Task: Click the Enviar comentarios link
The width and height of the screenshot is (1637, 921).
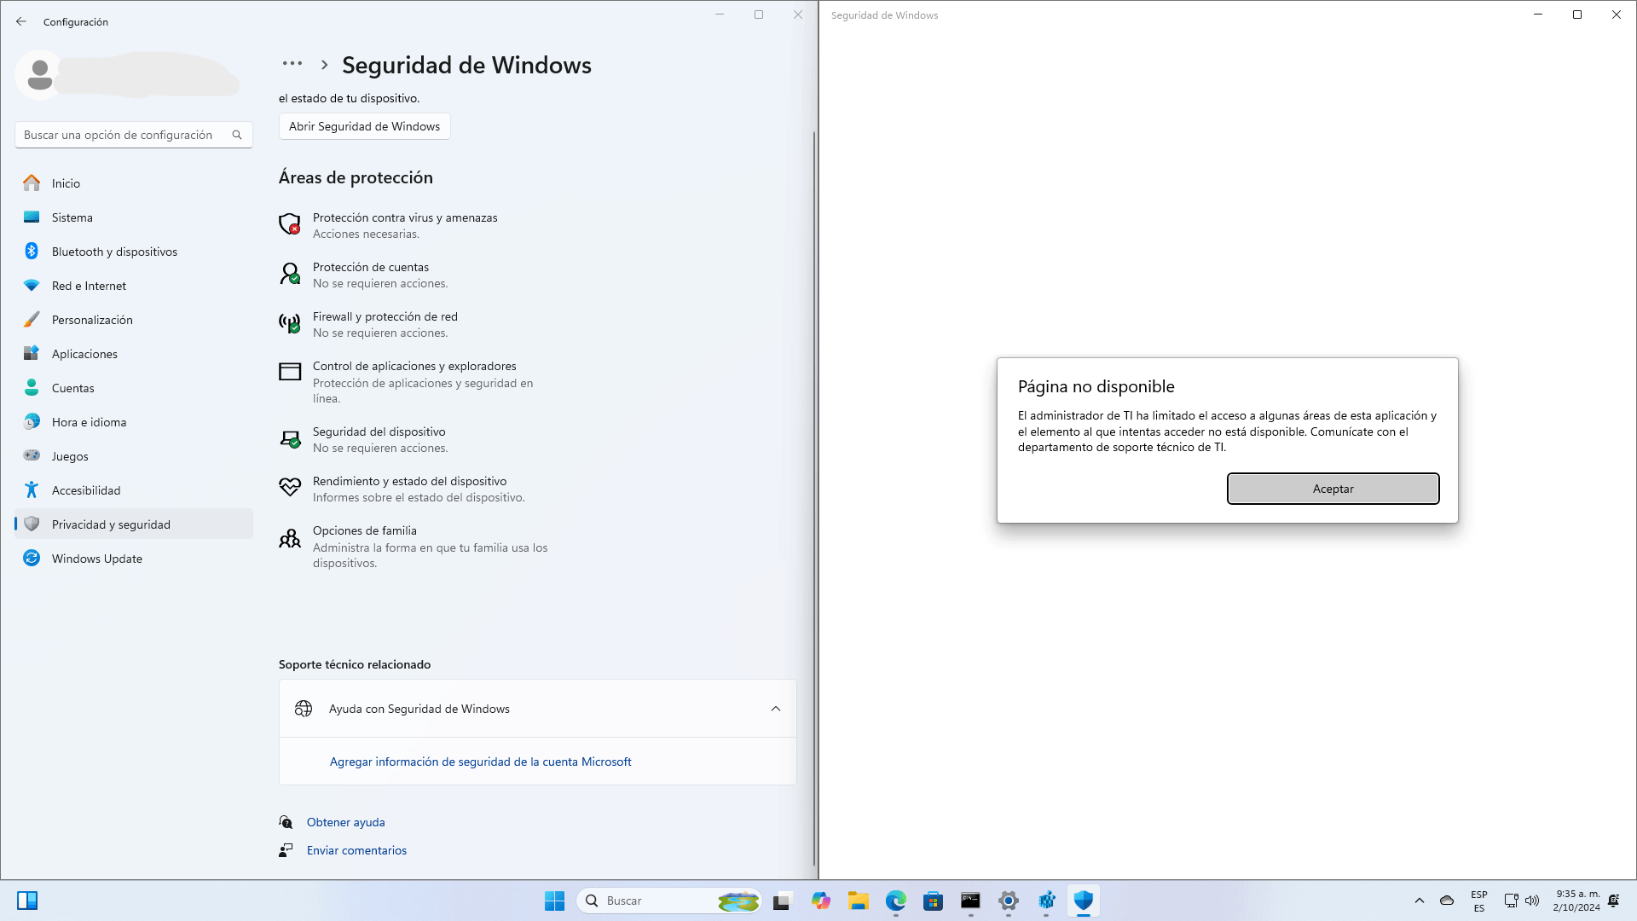Action: pyautogui.click(x=356, y=850)
